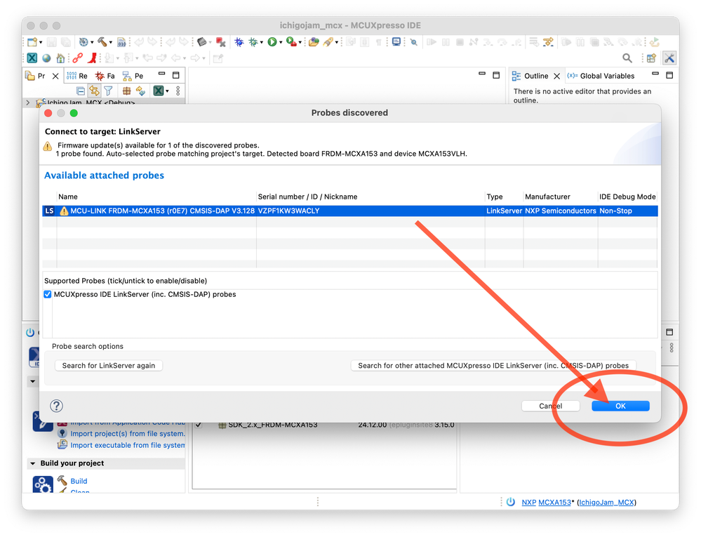Image resolution: width=701 pixels, height=537 pixels.
Task: Click the Build link in Quickstart panel
Action: coord(79,481)
